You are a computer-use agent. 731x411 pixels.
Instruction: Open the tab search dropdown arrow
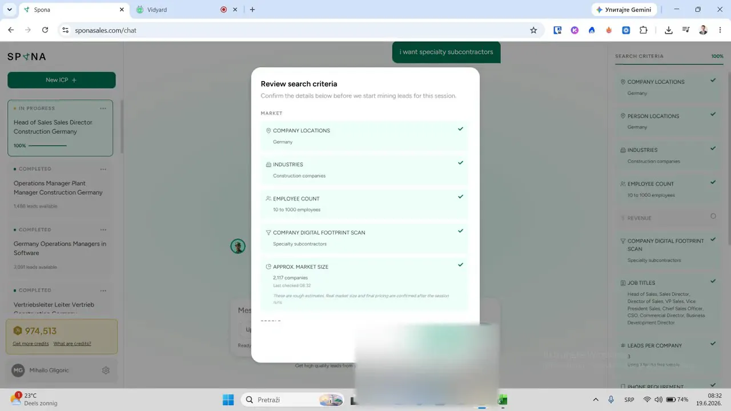pyautogui.click(x=9, y=10)
